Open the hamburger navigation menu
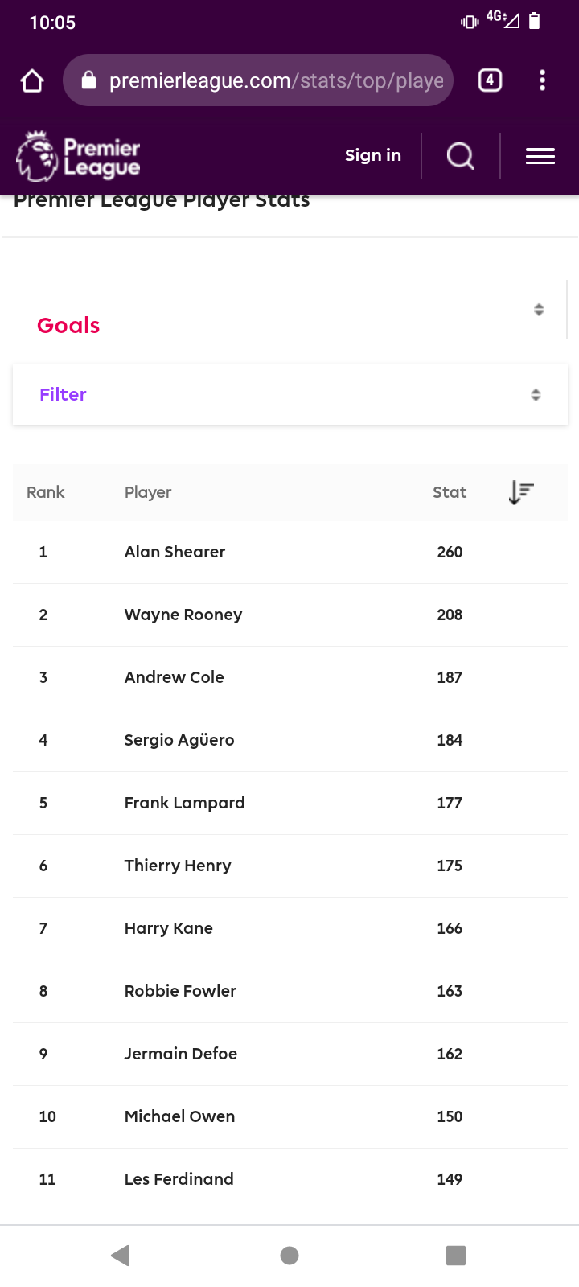 540,156
